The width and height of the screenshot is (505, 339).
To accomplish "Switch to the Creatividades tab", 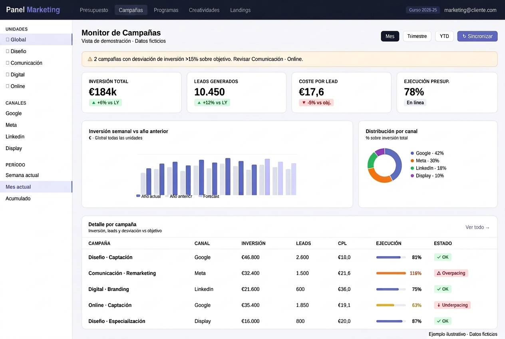I will point(204,10).
